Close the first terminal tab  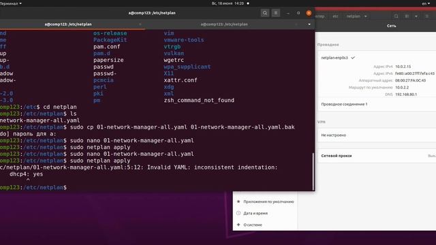coord(140,24)
